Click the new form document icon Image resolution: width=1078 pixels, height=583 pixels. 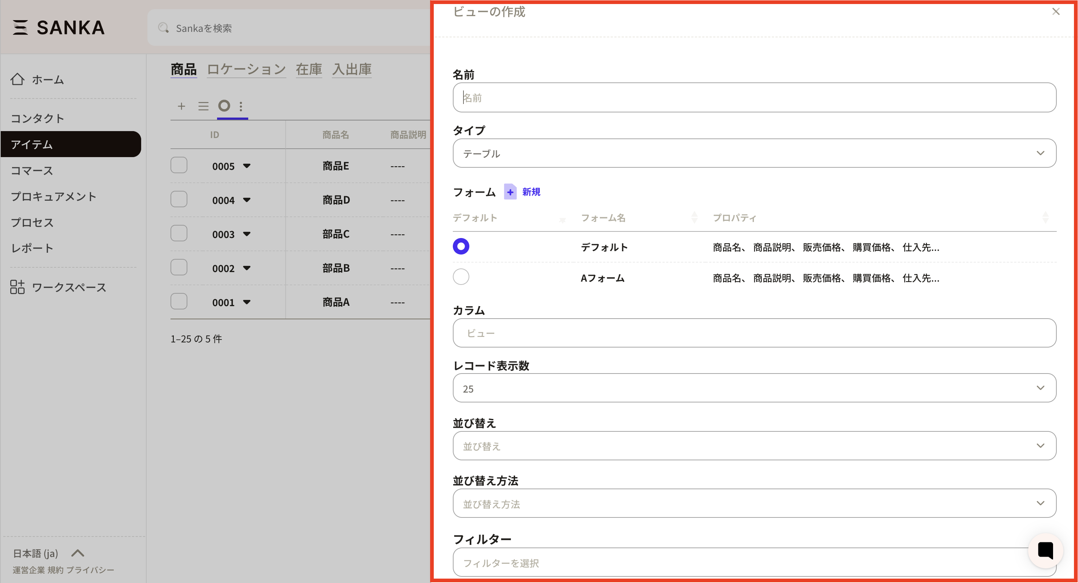510,192
